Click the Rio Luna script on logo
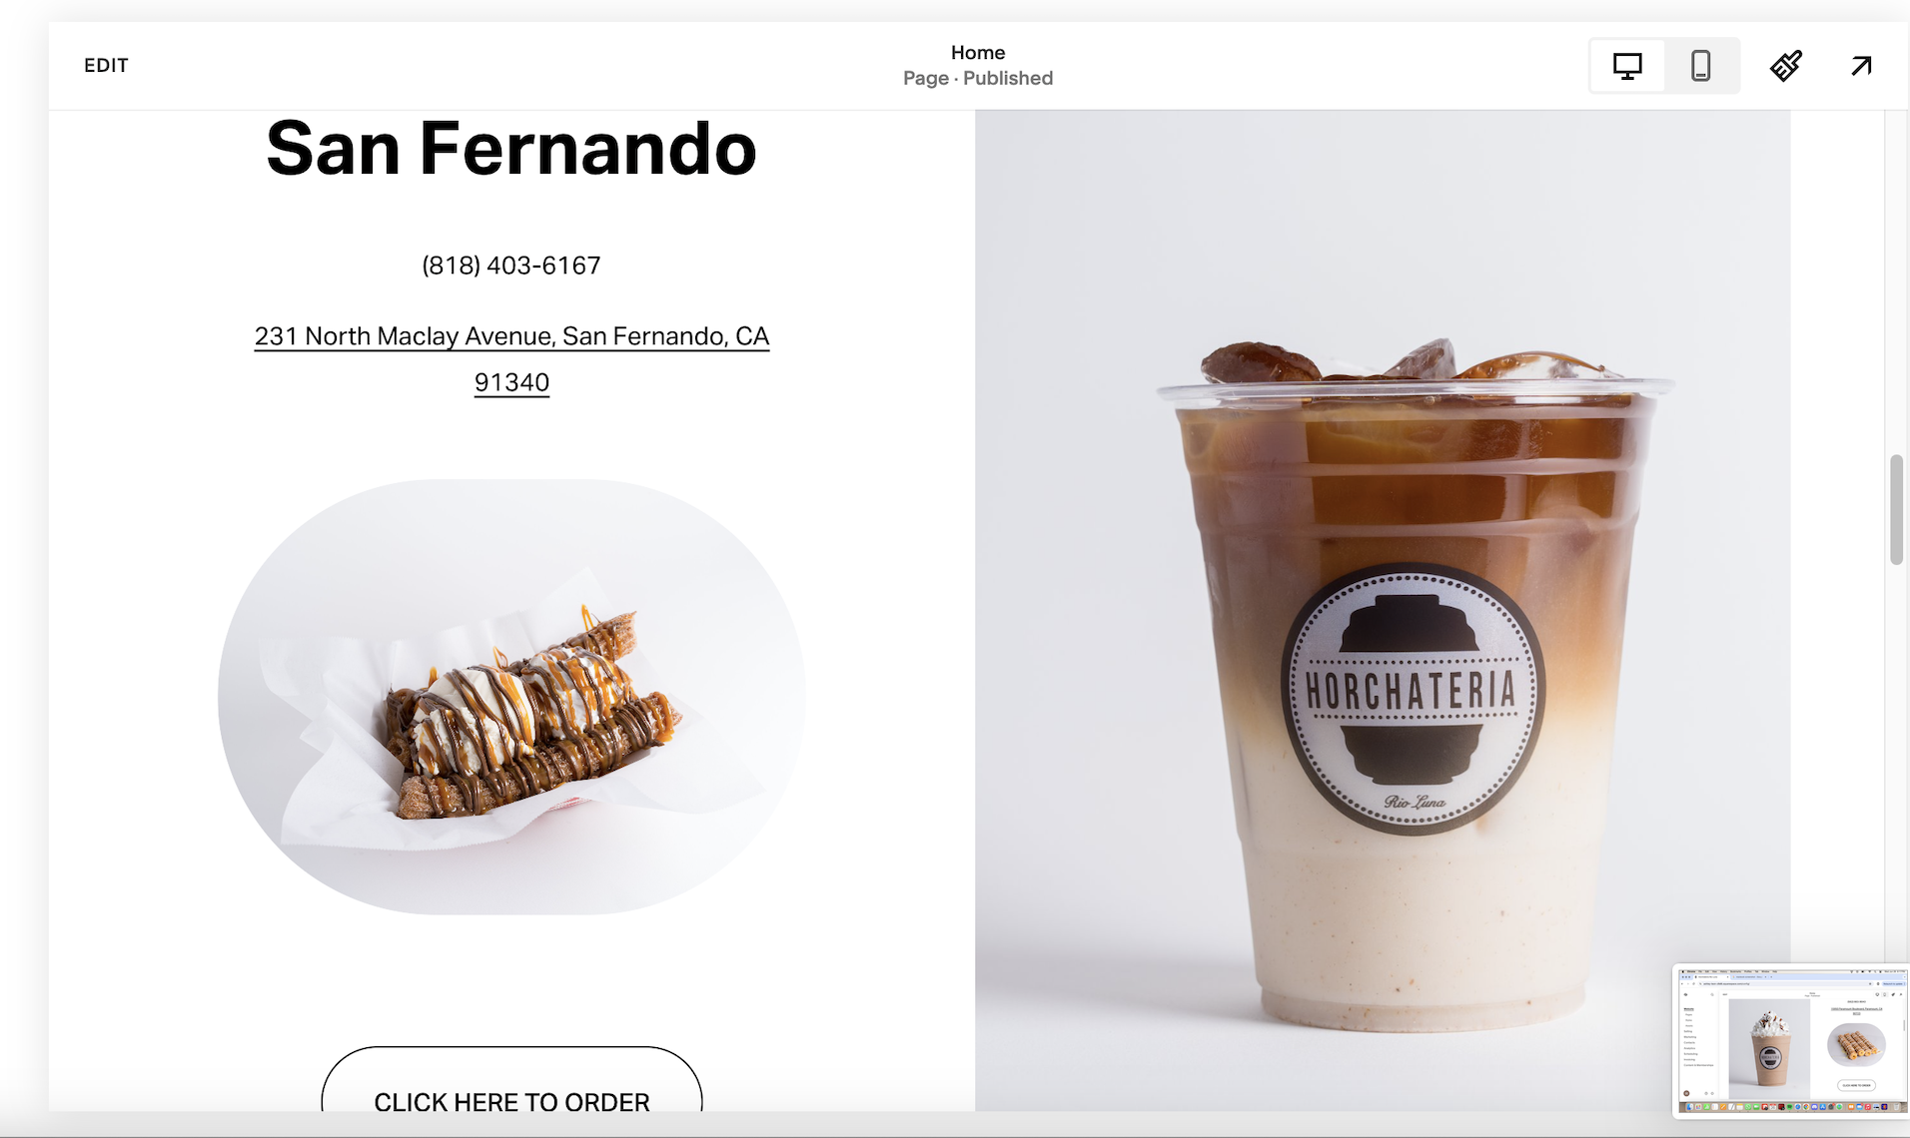Screen dimensions: 1910x1138 1413,802
